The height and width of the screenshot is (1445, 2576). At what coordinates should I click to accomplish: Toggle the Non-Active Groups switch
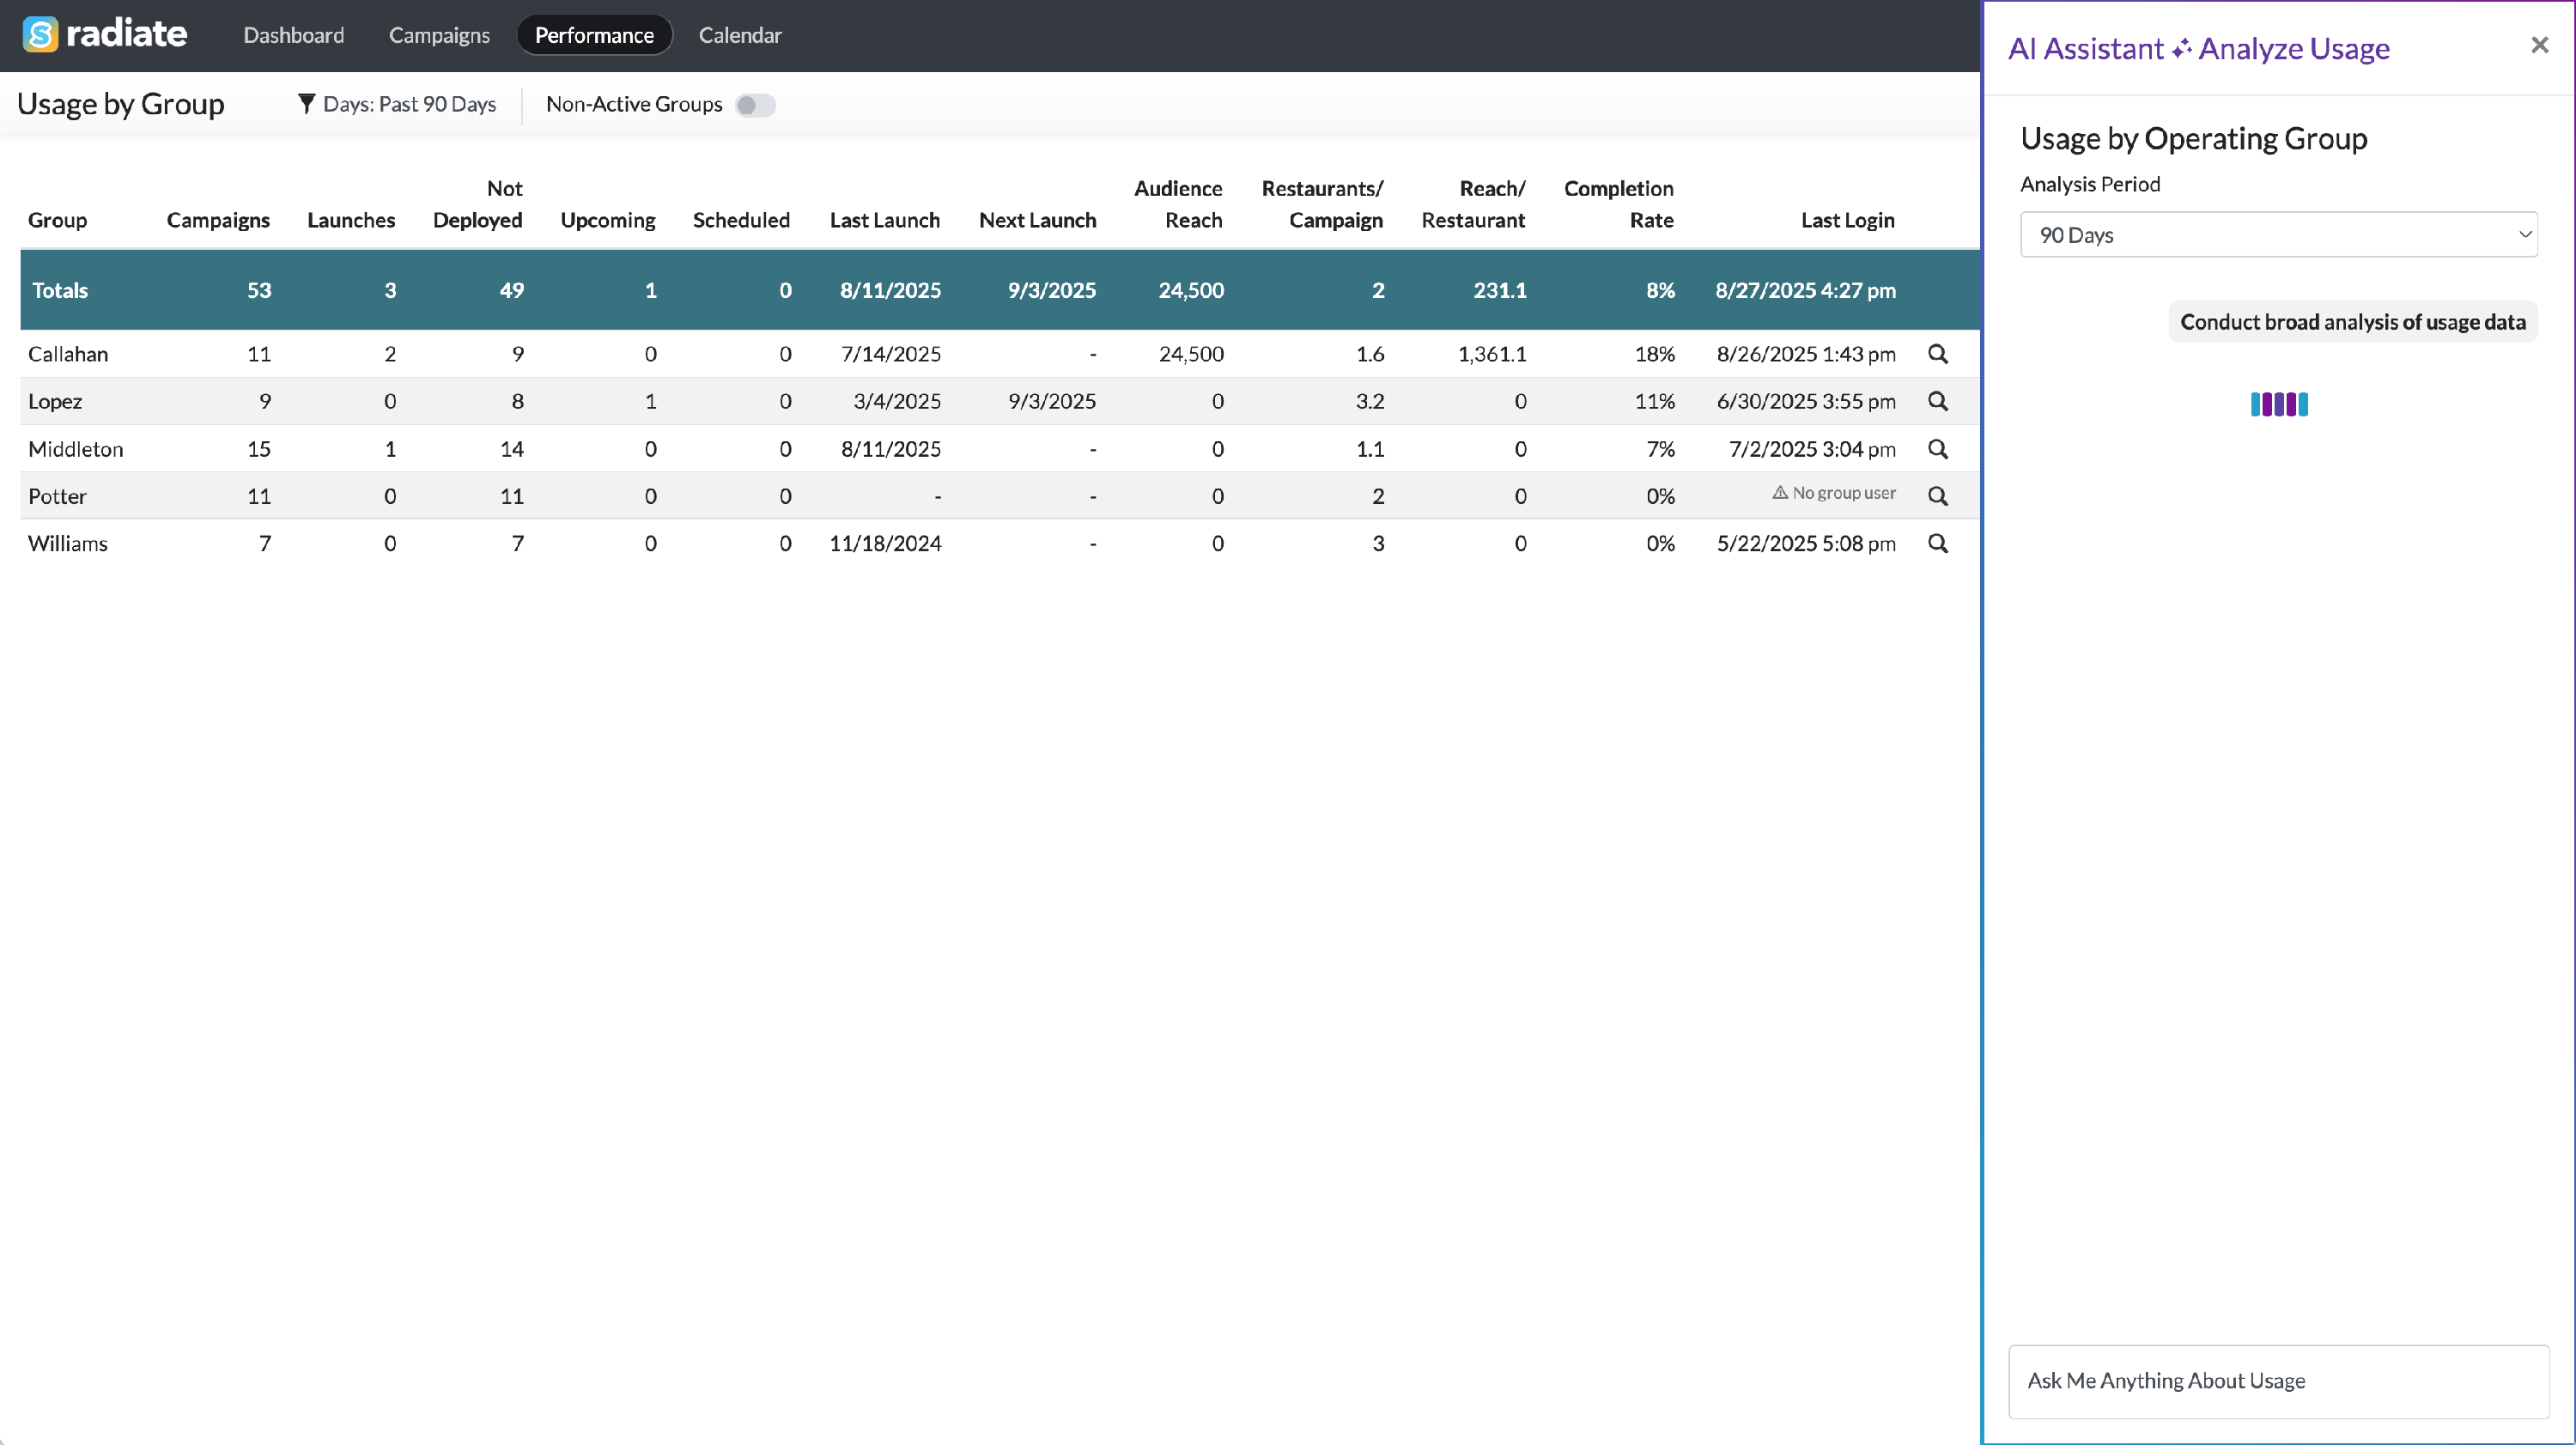755,105
